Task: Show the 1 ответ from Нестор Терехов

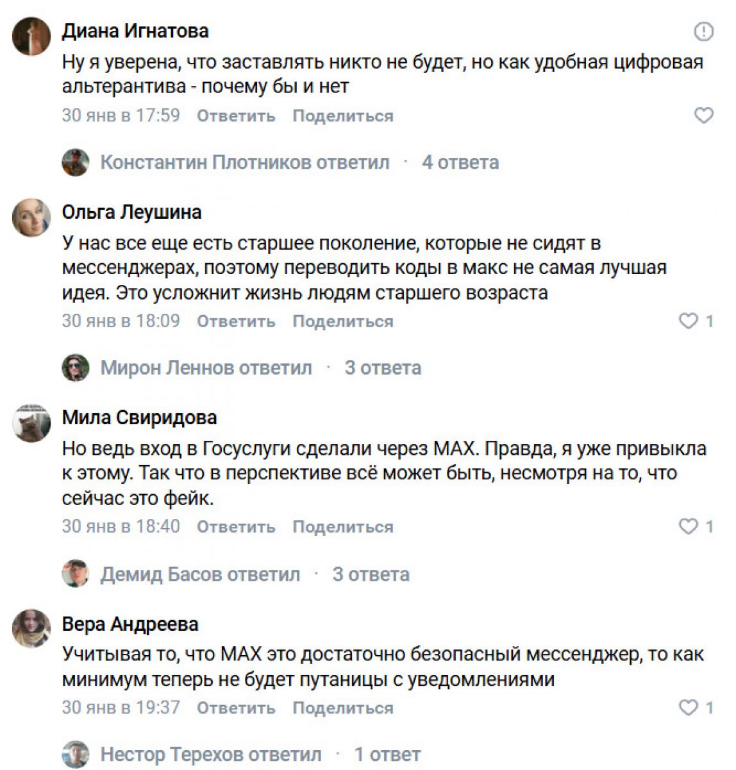Action: (x=388, y=755)
